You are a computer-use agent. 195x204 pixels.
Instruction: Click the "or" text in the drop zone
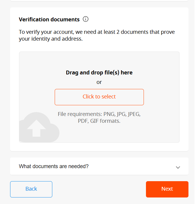pyautogui.click(x=99, y=82)
